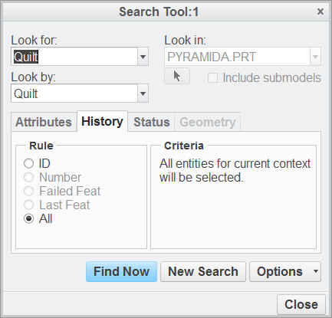Open the Look for dropdown arrow
This screenshot has height=318, width=332.
tap(143, 57)
